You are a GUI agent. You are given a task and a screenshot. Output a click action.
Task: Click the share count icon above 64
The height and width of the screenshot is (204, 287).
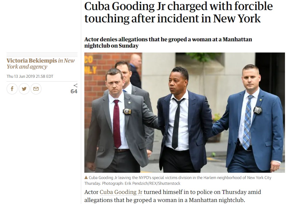coord(75,86)
